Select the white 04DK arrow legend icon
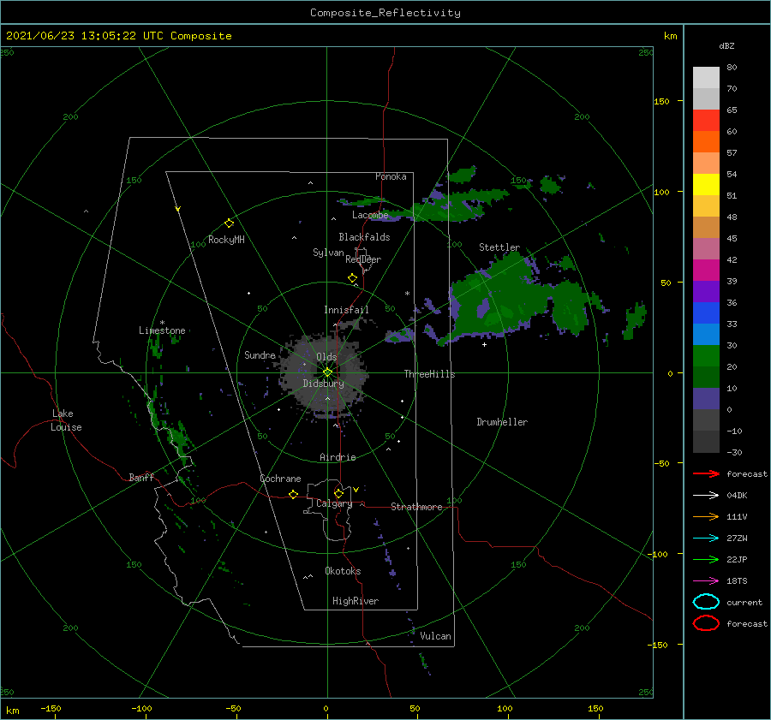This screenshot has width=771, height=720. pos(706,495)
